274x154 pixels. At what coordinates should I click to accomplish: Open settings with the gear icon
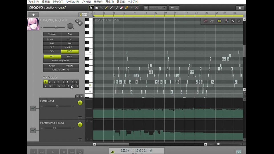(x=239, y=8)
